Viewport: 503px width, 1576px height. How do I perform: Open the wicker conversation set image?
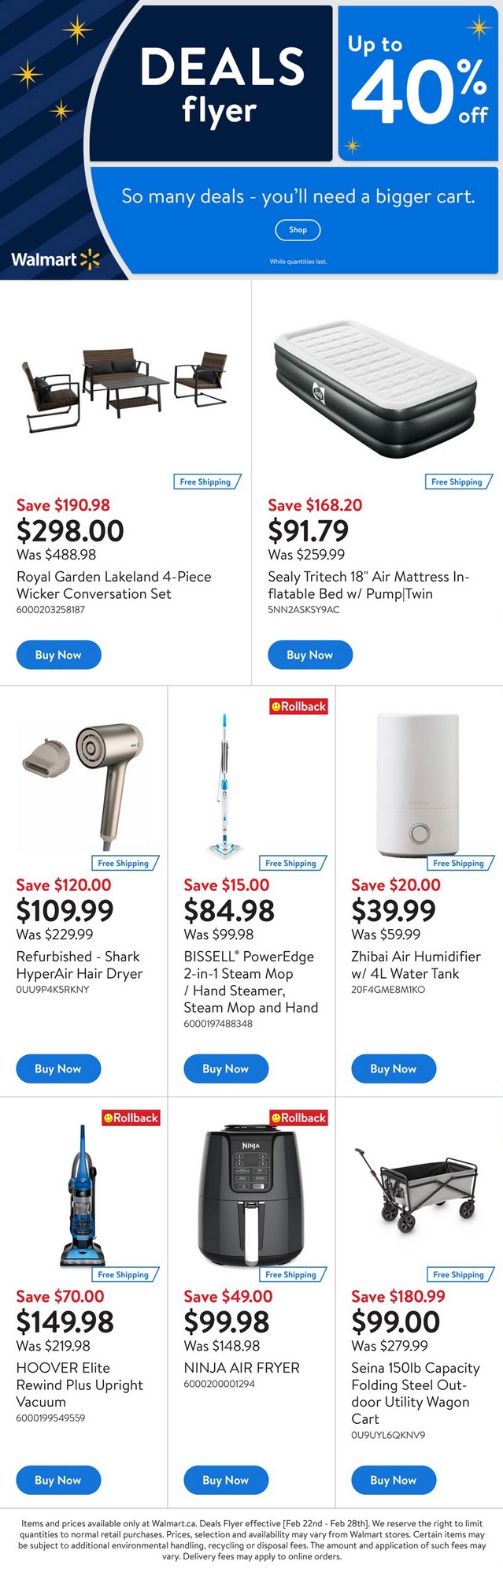(x=126, y=384)
